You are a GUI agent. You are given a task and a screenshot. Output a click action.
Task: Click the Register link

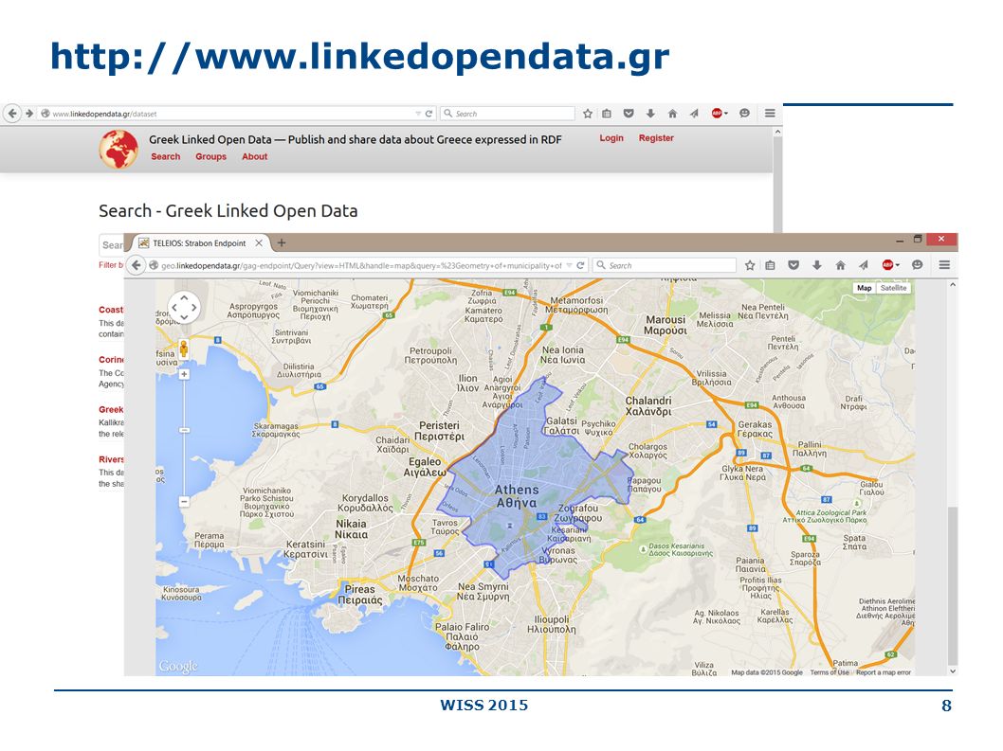tap(656, 138)
